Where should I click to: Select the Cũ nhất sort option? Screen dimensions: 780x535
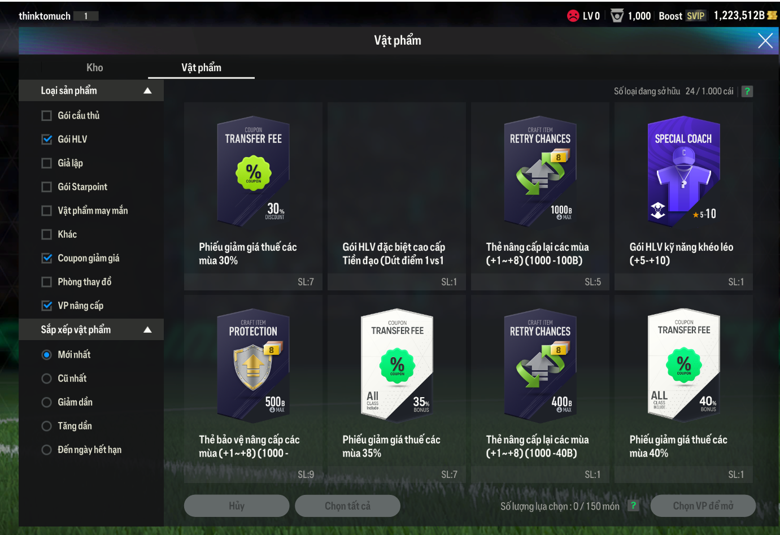tap(47, 379)
